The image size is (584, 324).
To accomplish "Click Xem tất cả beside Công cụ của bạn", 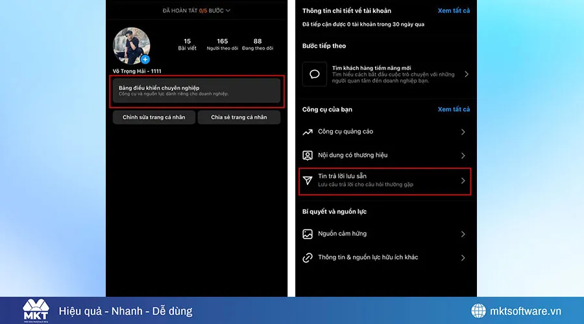I will click(x=454, y=110).
